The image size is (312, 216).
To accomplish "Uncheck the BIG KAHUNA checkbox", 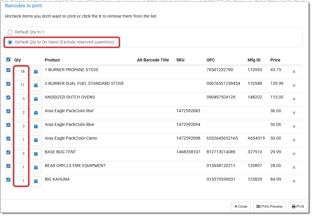I will coord(8,179).
